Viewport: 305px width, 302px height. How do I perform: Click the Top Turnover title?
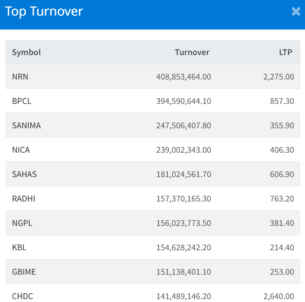tap(44, 11)
